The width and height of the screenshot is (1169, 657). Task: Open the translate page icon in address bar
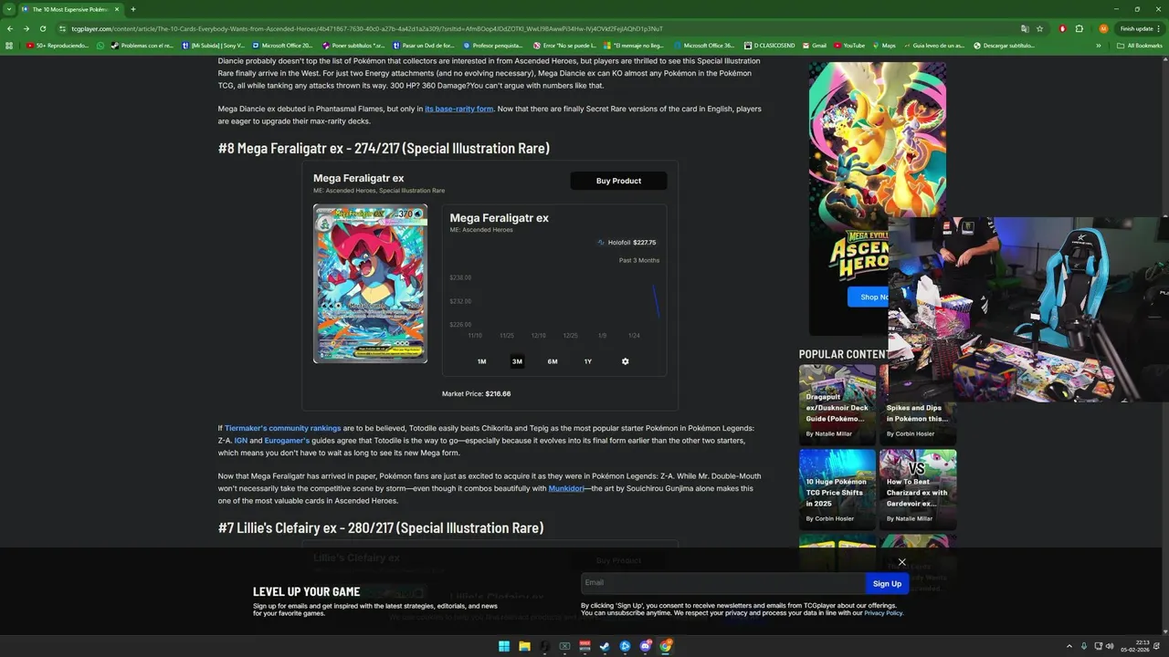tap(1025, 28)
